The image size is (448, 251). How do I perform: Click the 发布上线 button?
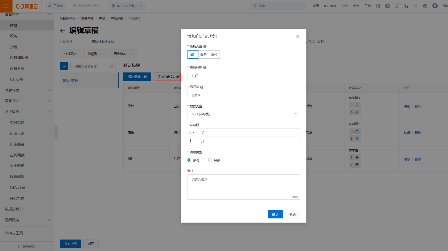tap(71, 244)
